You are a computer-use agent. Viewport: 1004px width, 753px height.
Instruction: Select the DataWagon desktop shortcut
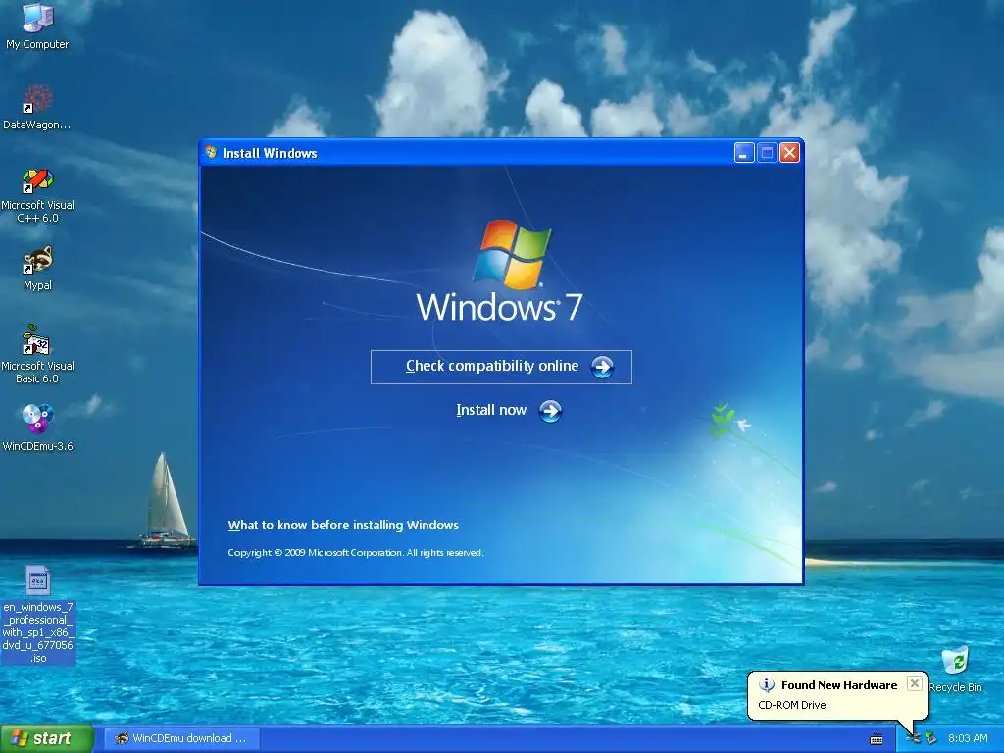pos(37,100)
